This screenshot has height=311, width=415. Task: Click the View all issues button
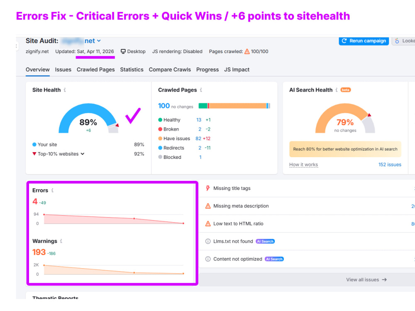tap(366, 279)
